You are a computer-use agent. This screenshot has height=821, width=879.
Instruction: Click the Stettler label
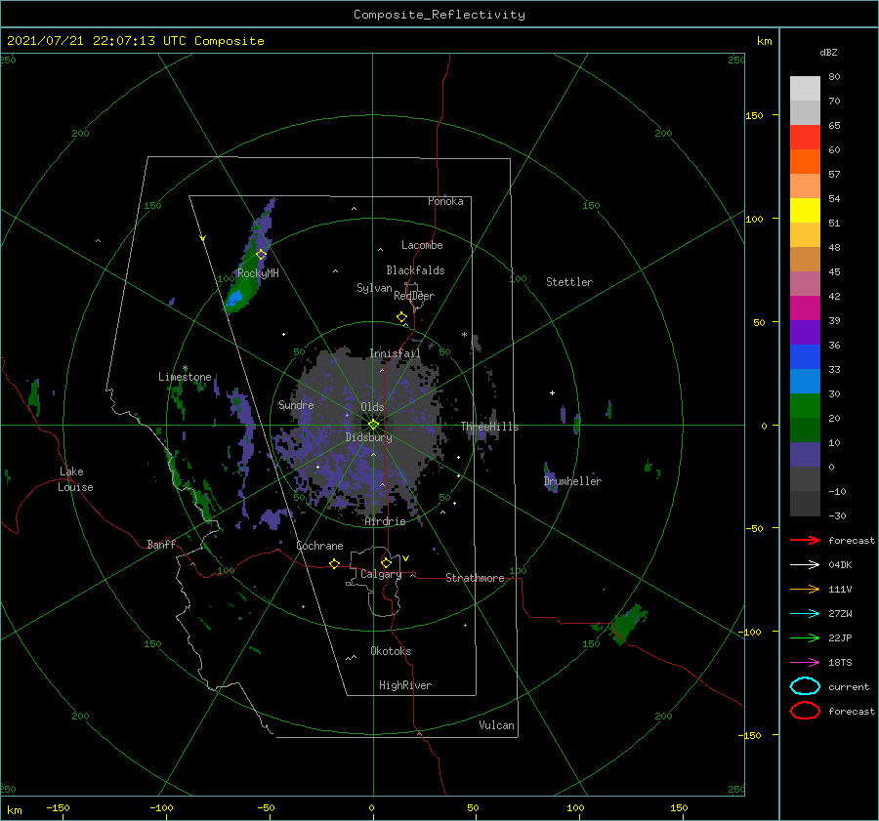pyautogui.click(x=569, y=282)
